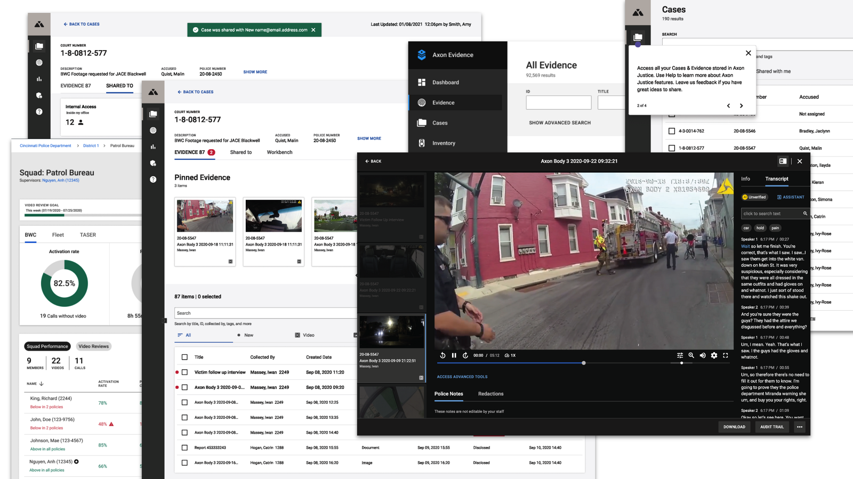Check the Report 453333243 row
The width and height of the screenshot is (853, 479).
184,448
